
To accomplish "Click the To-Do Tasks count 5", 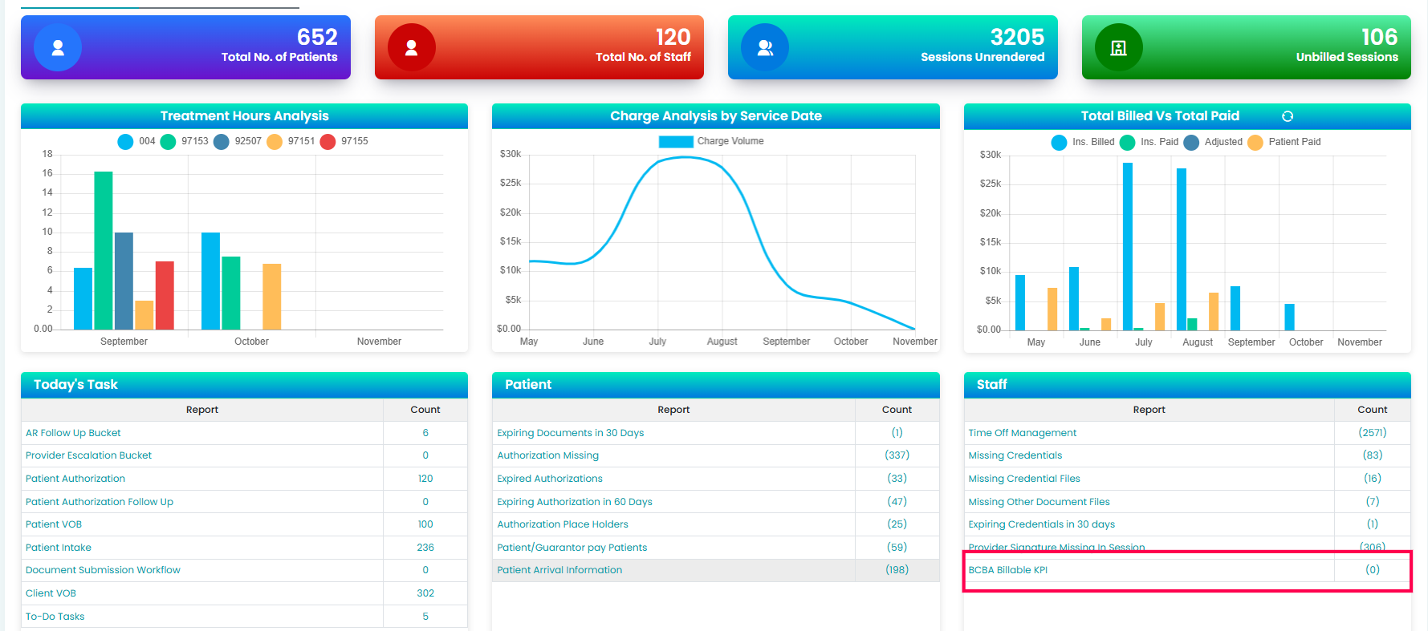I will (x=425, y=617).
